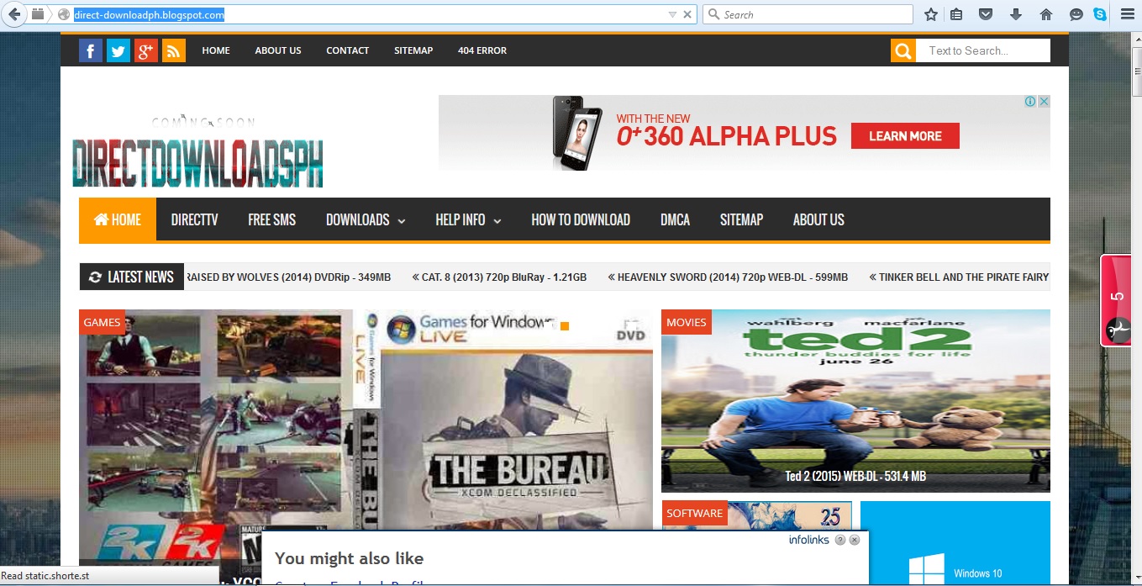This screenshot has height=586, width=1142.
Task: Open HOW TO DOWNLOAD page
Action: (x=581, y=219)
